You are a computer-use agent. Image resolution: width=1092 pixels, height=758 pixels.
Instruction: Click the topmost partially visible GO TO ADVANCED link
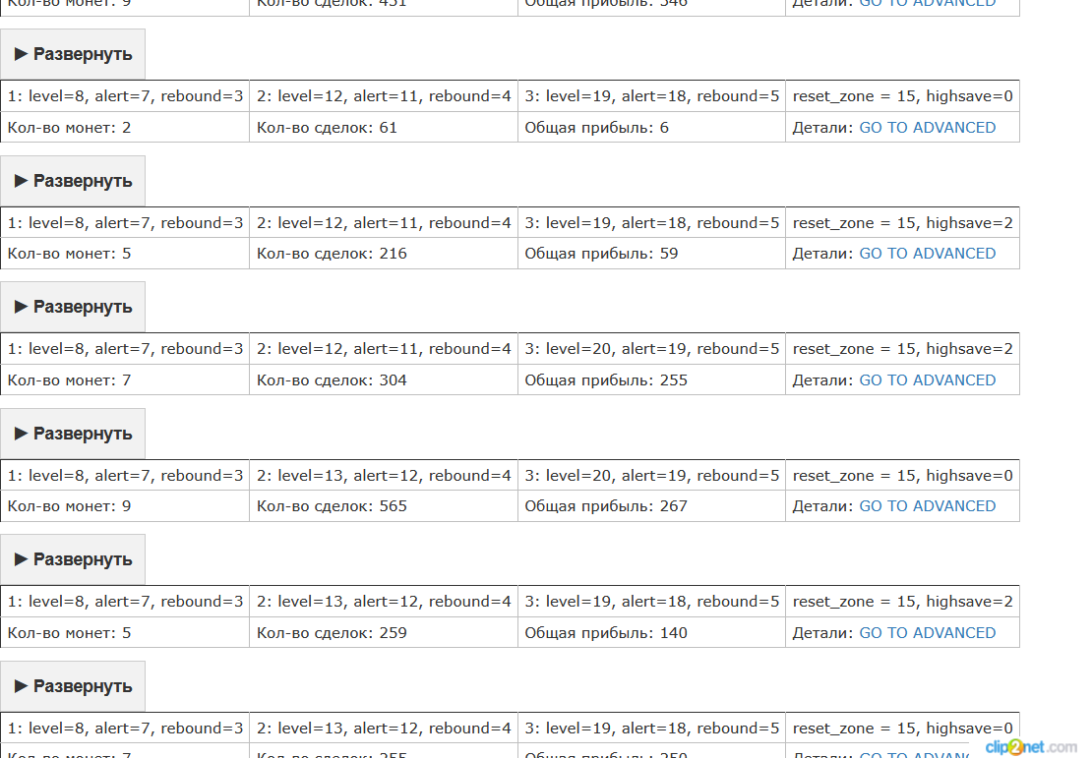coord(928,4)
